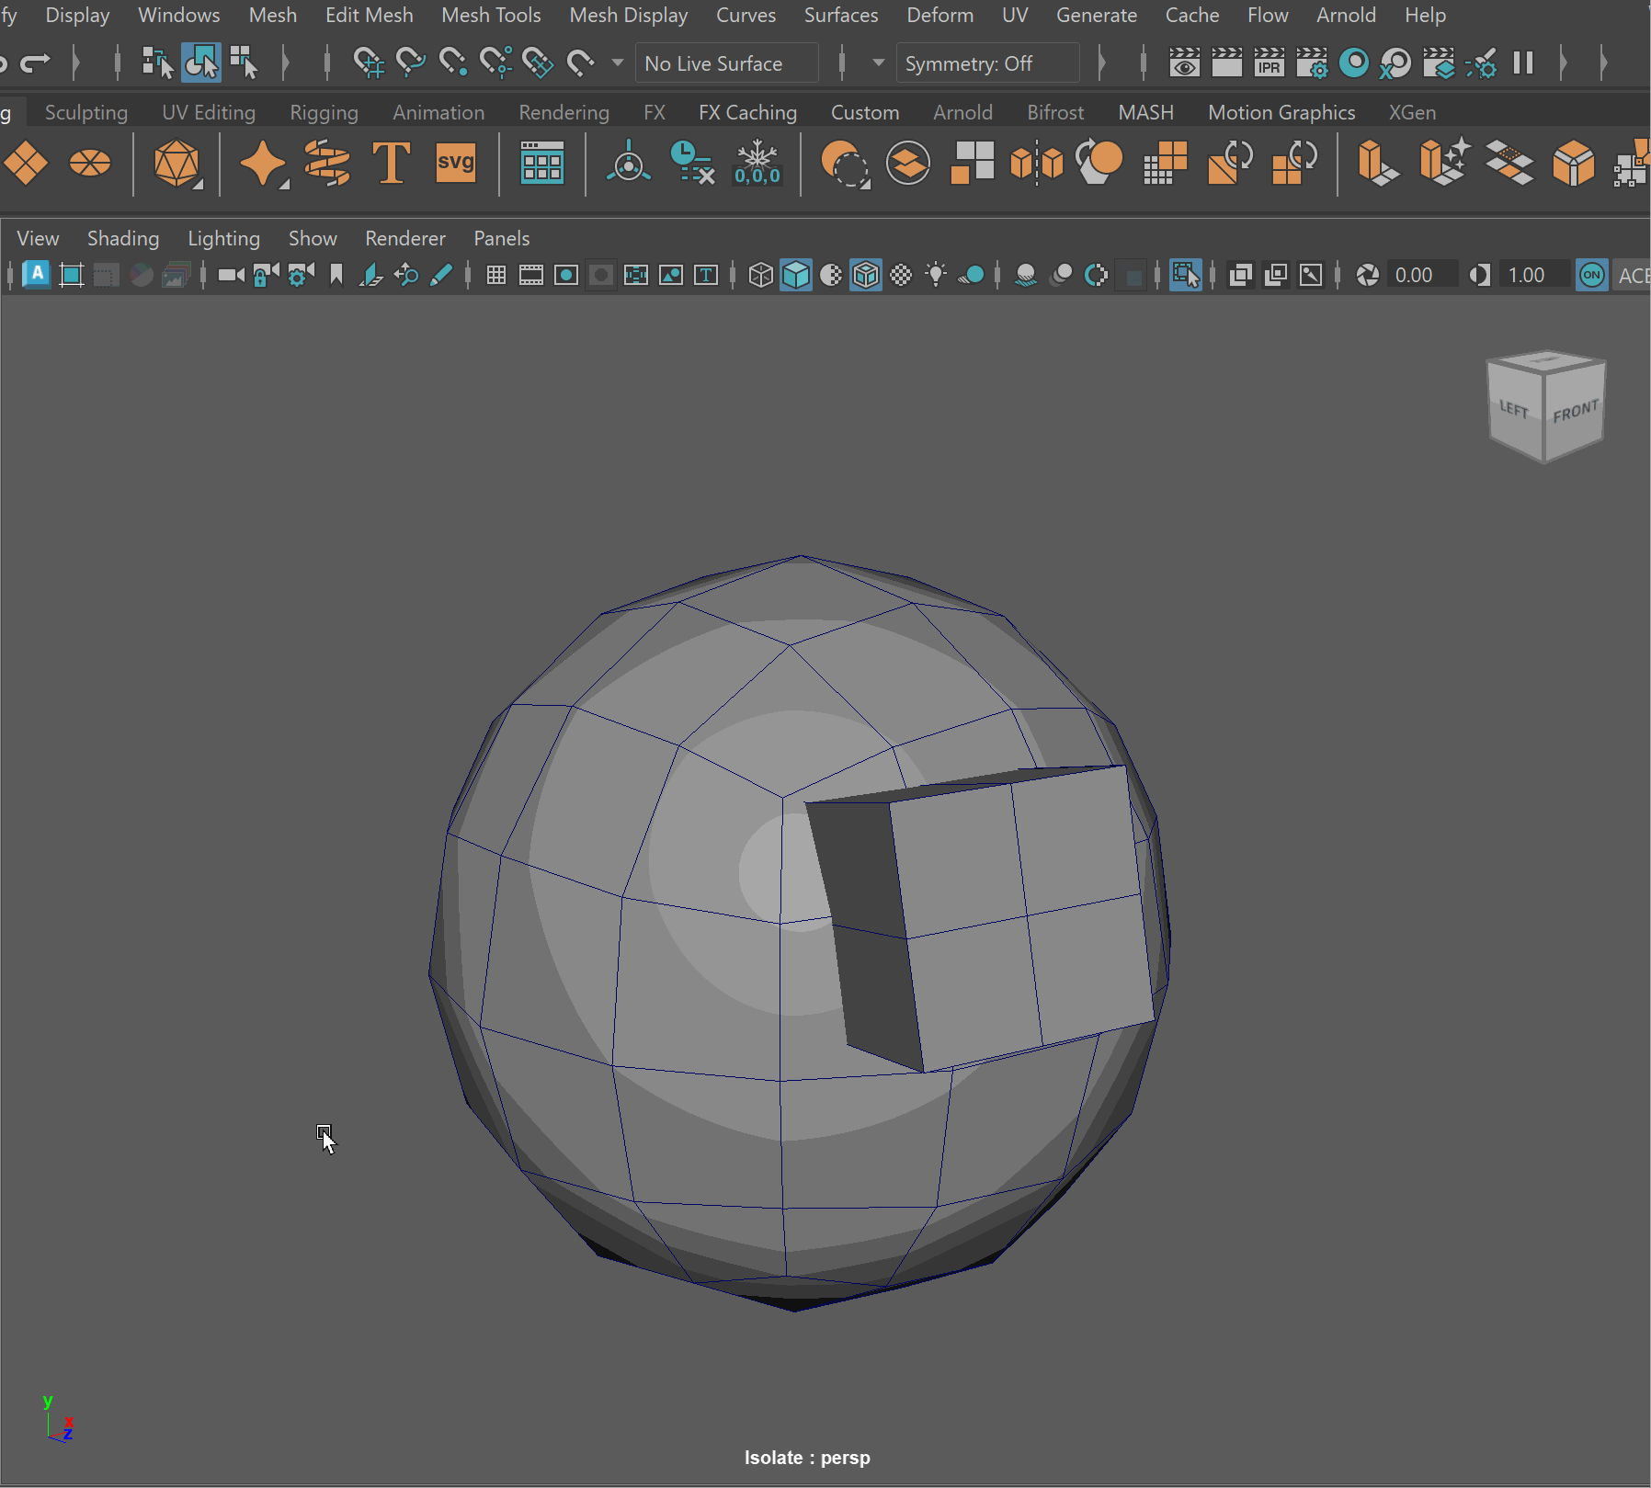Switch to the Motion Graphics shelf tab
This screenshot has width=1651, height=1488.
tap(1281, 112)
